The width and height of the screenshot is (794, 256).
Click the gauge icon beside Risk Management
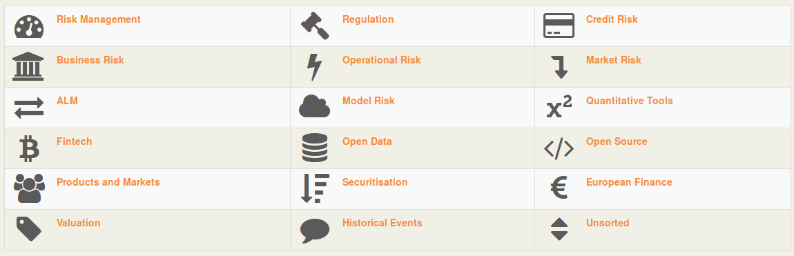click(x=29, y=26)
